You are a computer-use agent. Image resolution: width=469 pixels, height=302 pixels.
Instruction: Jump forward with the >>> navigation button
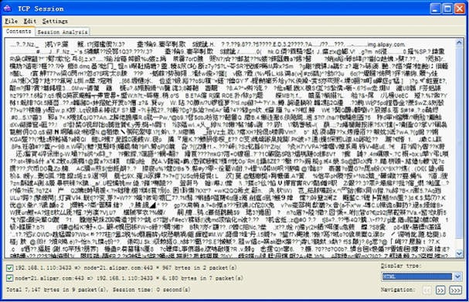click(x=456, y=290)
